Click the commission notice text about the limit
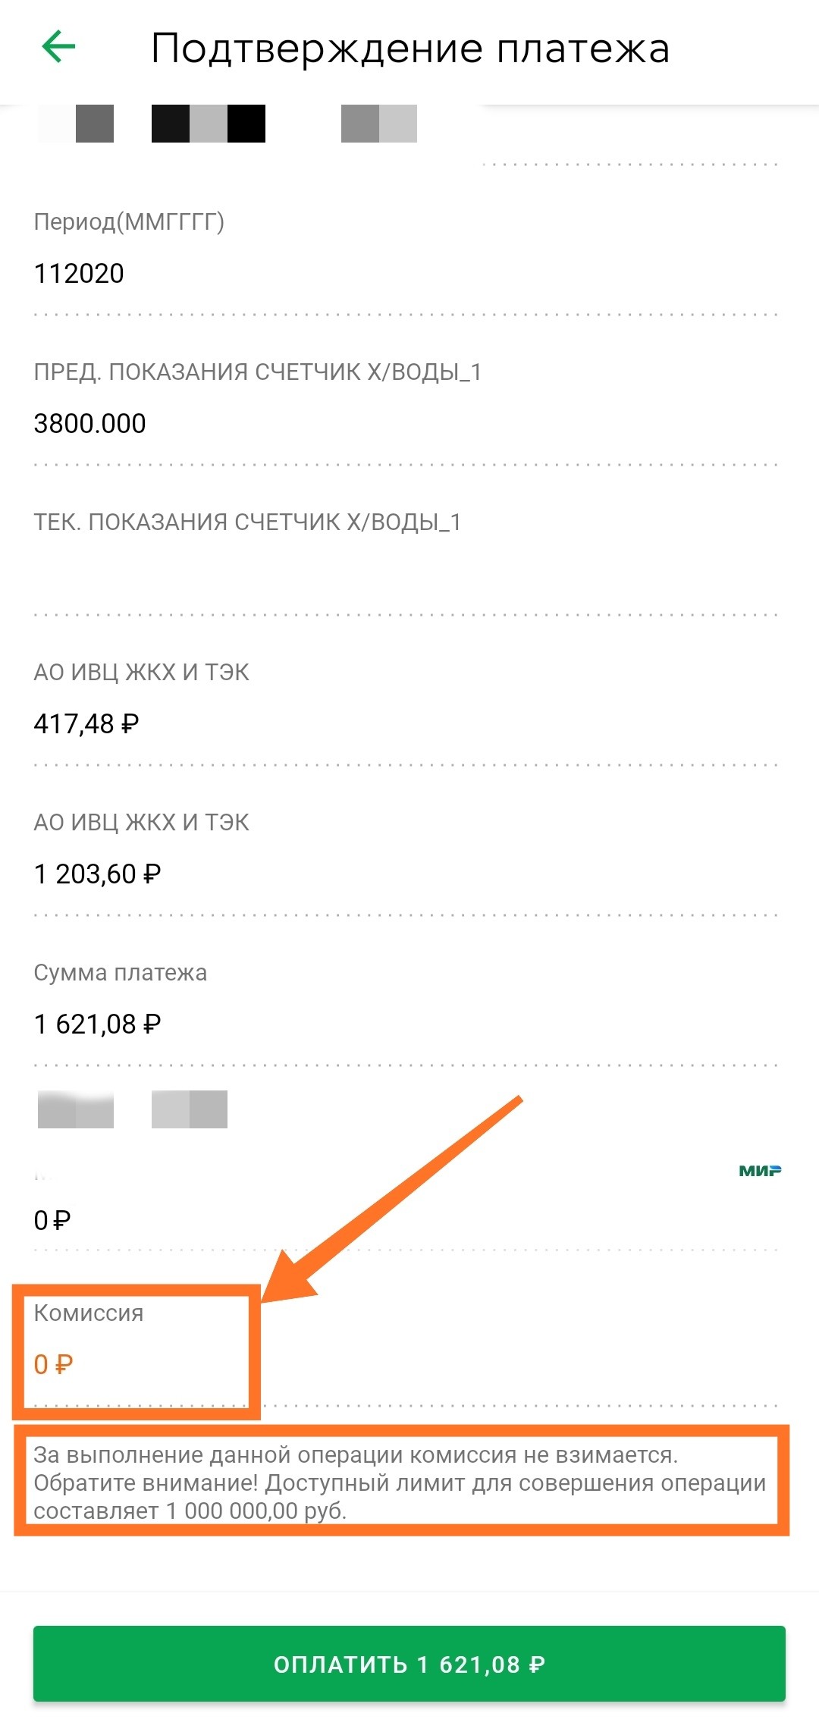The width and height of the screenshot is (819, 1735). click(x=400, y=1482)
